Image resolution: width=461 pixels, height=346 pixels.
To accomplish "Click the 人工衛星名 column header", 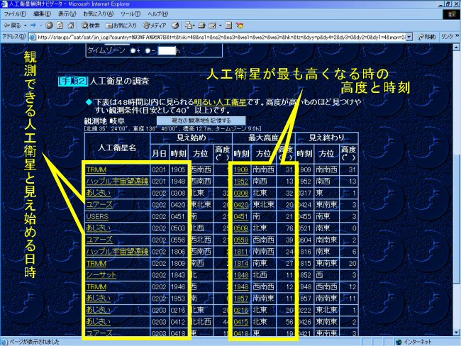I will click(x=117, y=147).
